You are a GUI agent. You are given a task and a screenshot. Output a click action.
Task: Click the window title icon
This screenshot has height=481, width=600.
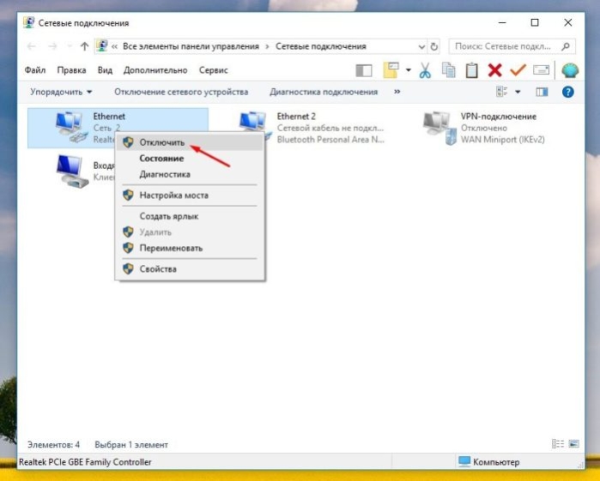pyautogui.click(x=28, y=22)
